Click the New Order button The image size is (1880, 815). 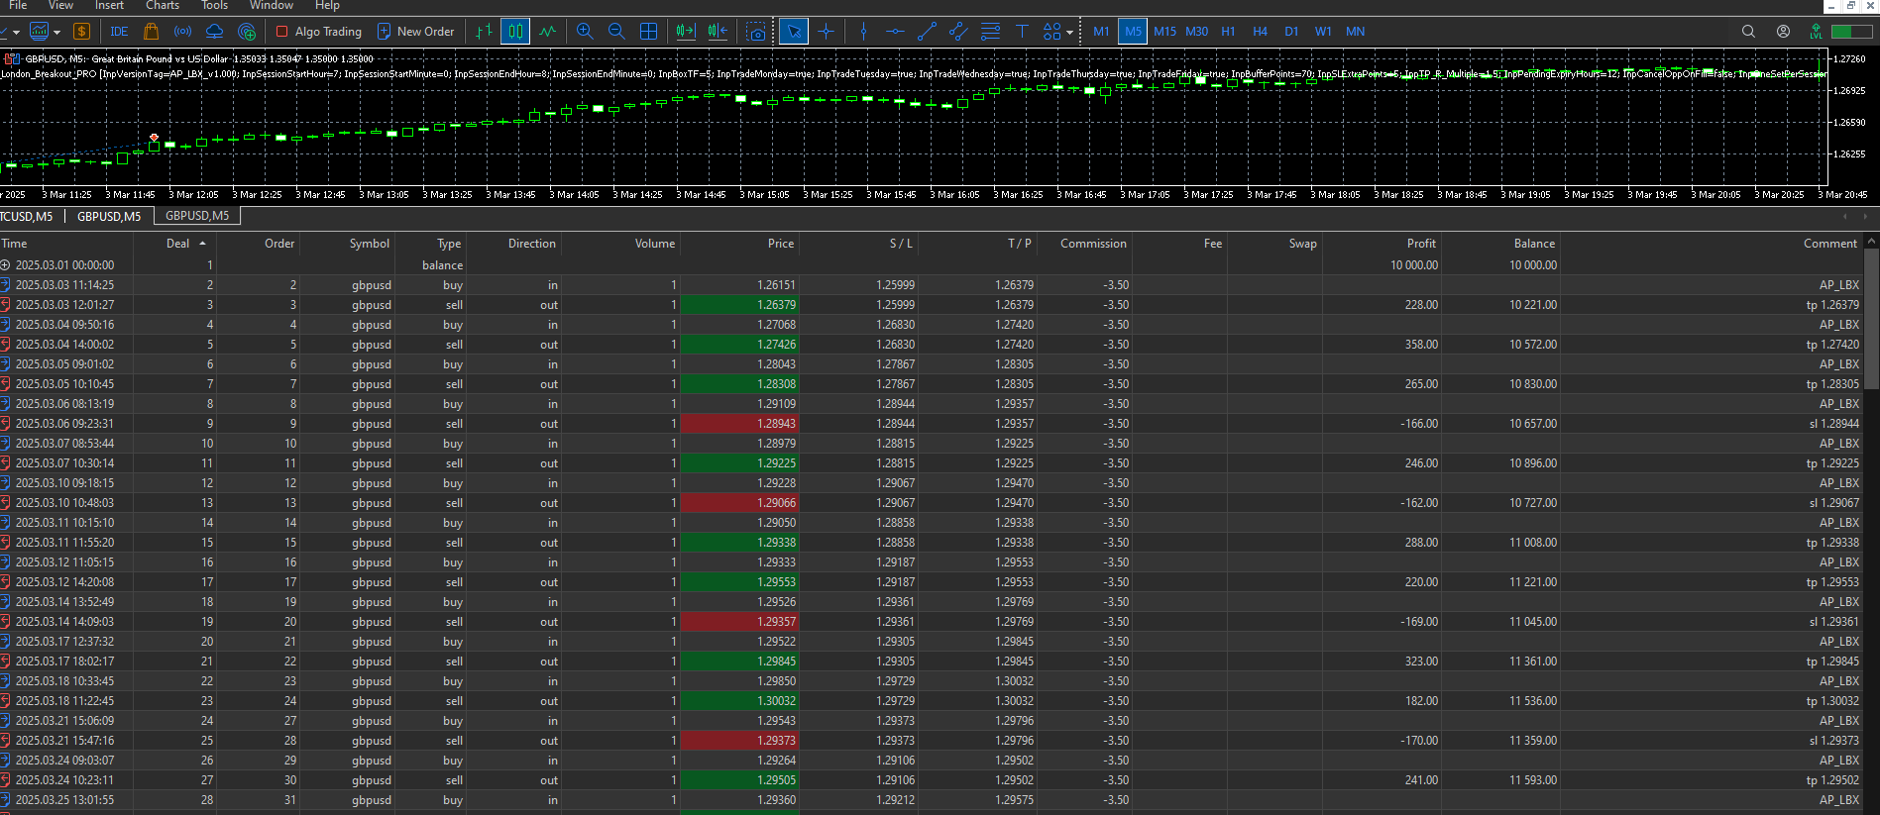coord(415,32)
